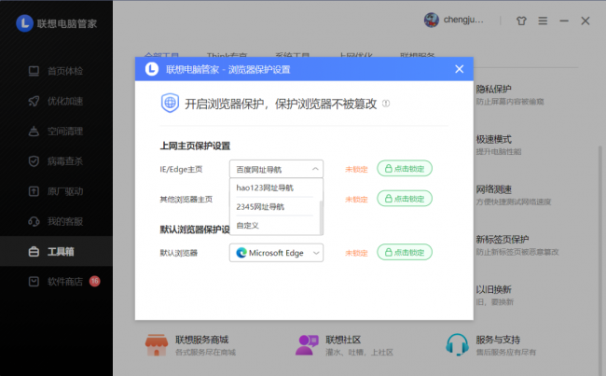
Task: Click the dialog title Lenovo logo icon
Action: coord(151,69)
